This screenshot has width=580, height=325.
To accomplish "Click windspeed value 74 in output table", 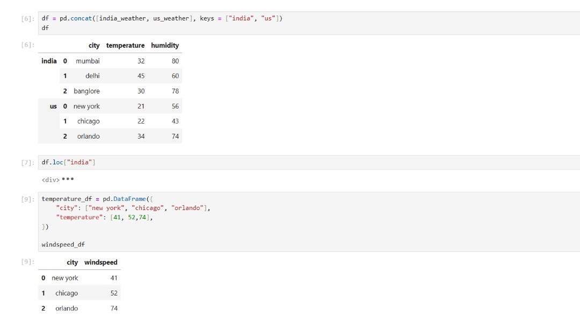I will (x=114, y=308).
